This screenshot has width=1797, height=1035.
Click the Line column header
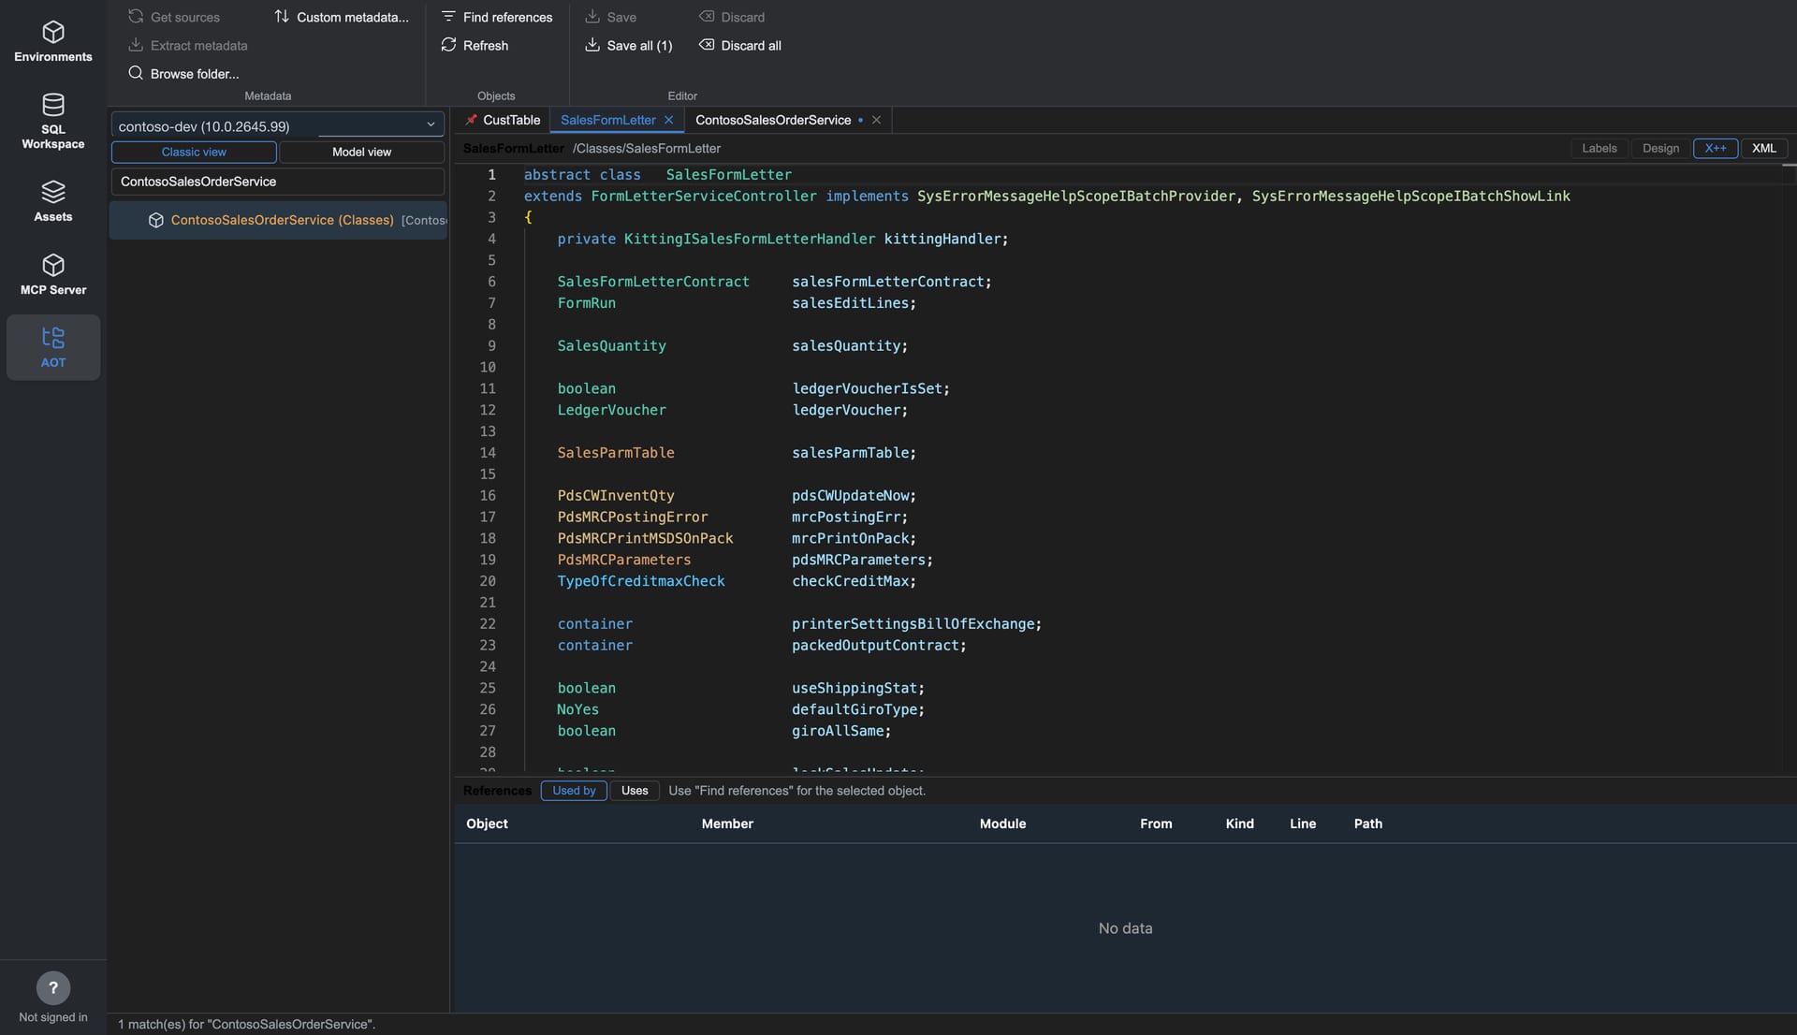(x=1302, y=824)
